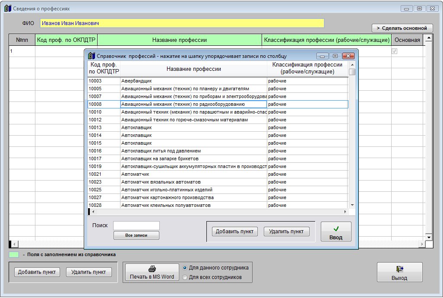This screenshot has height=298, width=443.
Task: Click Добавить пункт in the reference dialog
Action: [234, 231]
